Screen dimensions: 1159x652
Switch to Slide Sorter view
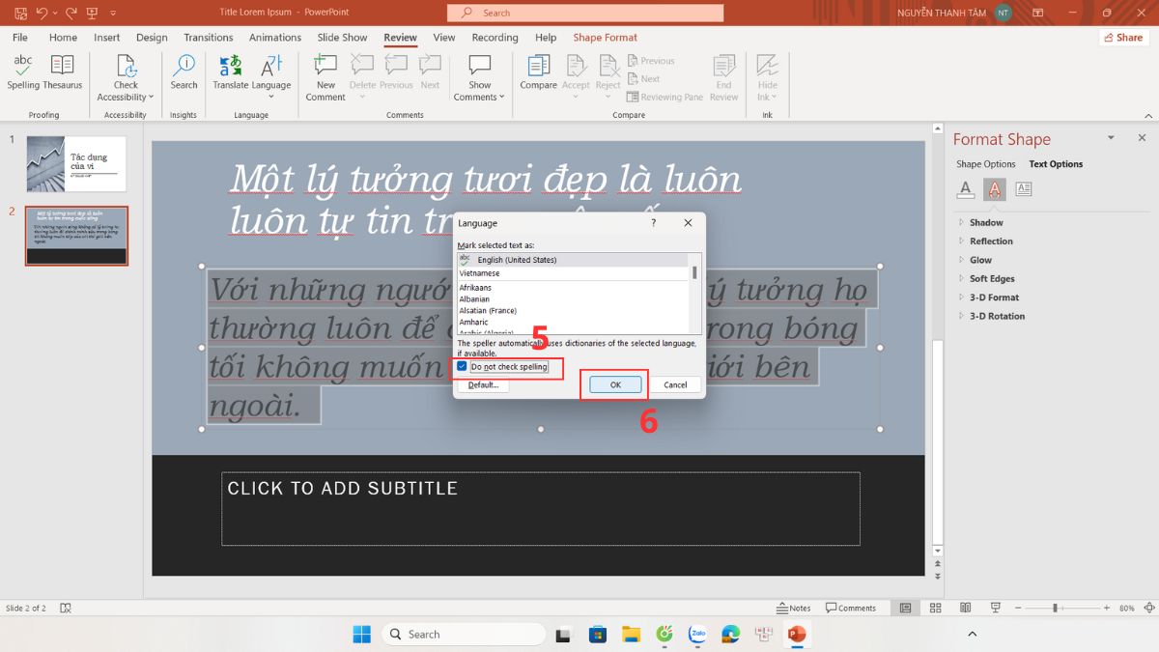click(936, 608)
